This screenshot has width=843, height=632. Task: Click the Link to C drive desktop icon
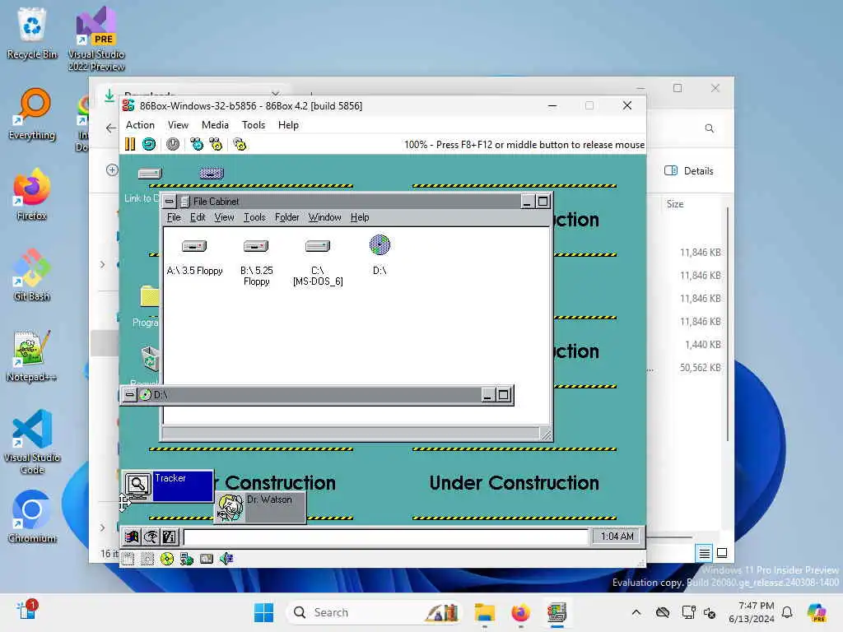point(150,173)
